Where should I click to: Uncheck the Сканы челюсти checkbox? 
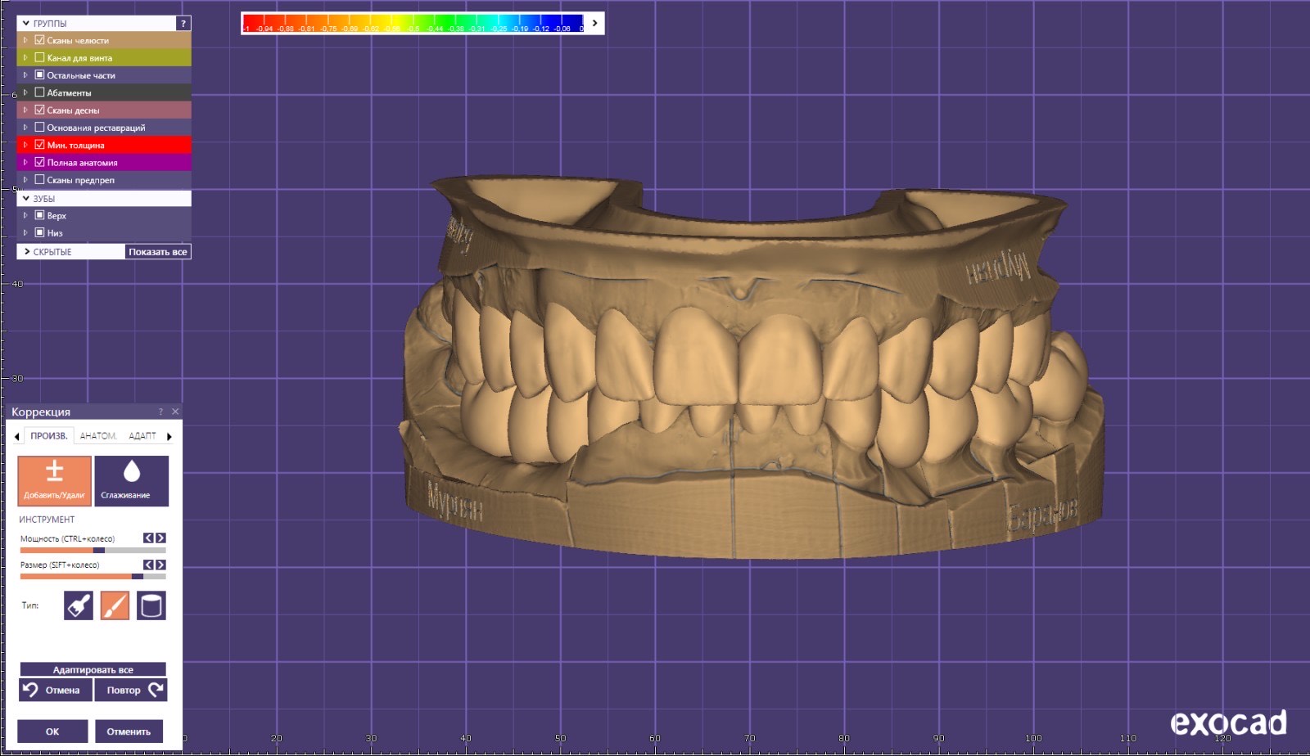(x=39, y=40)
